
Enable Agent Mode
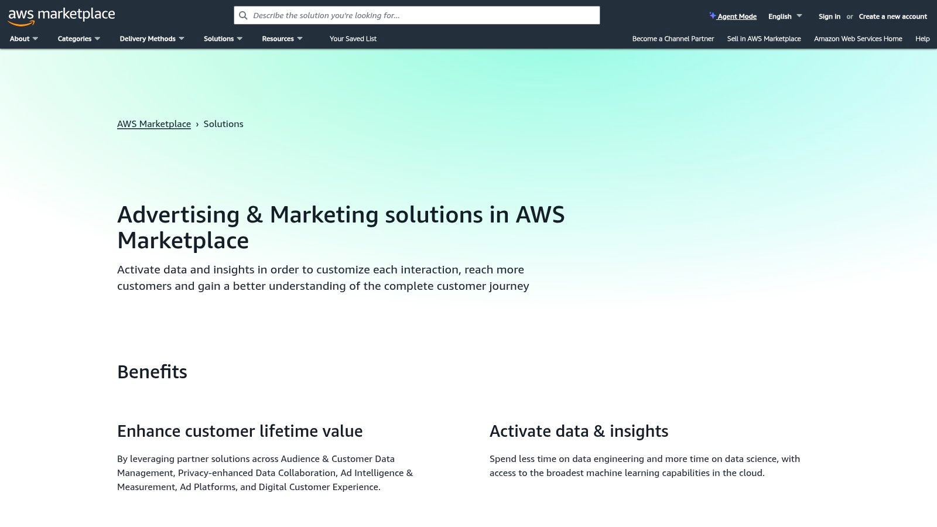click(x=736, y=16)
